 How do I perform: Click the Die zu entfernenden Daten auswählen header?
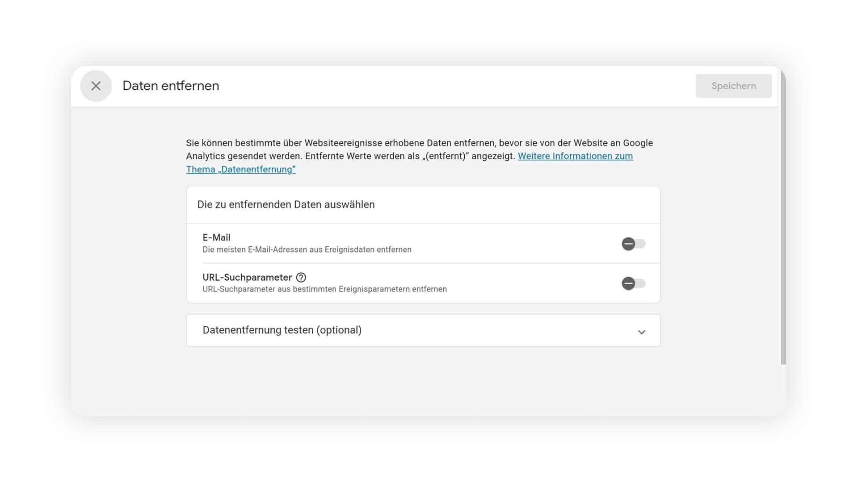[286, 204]
